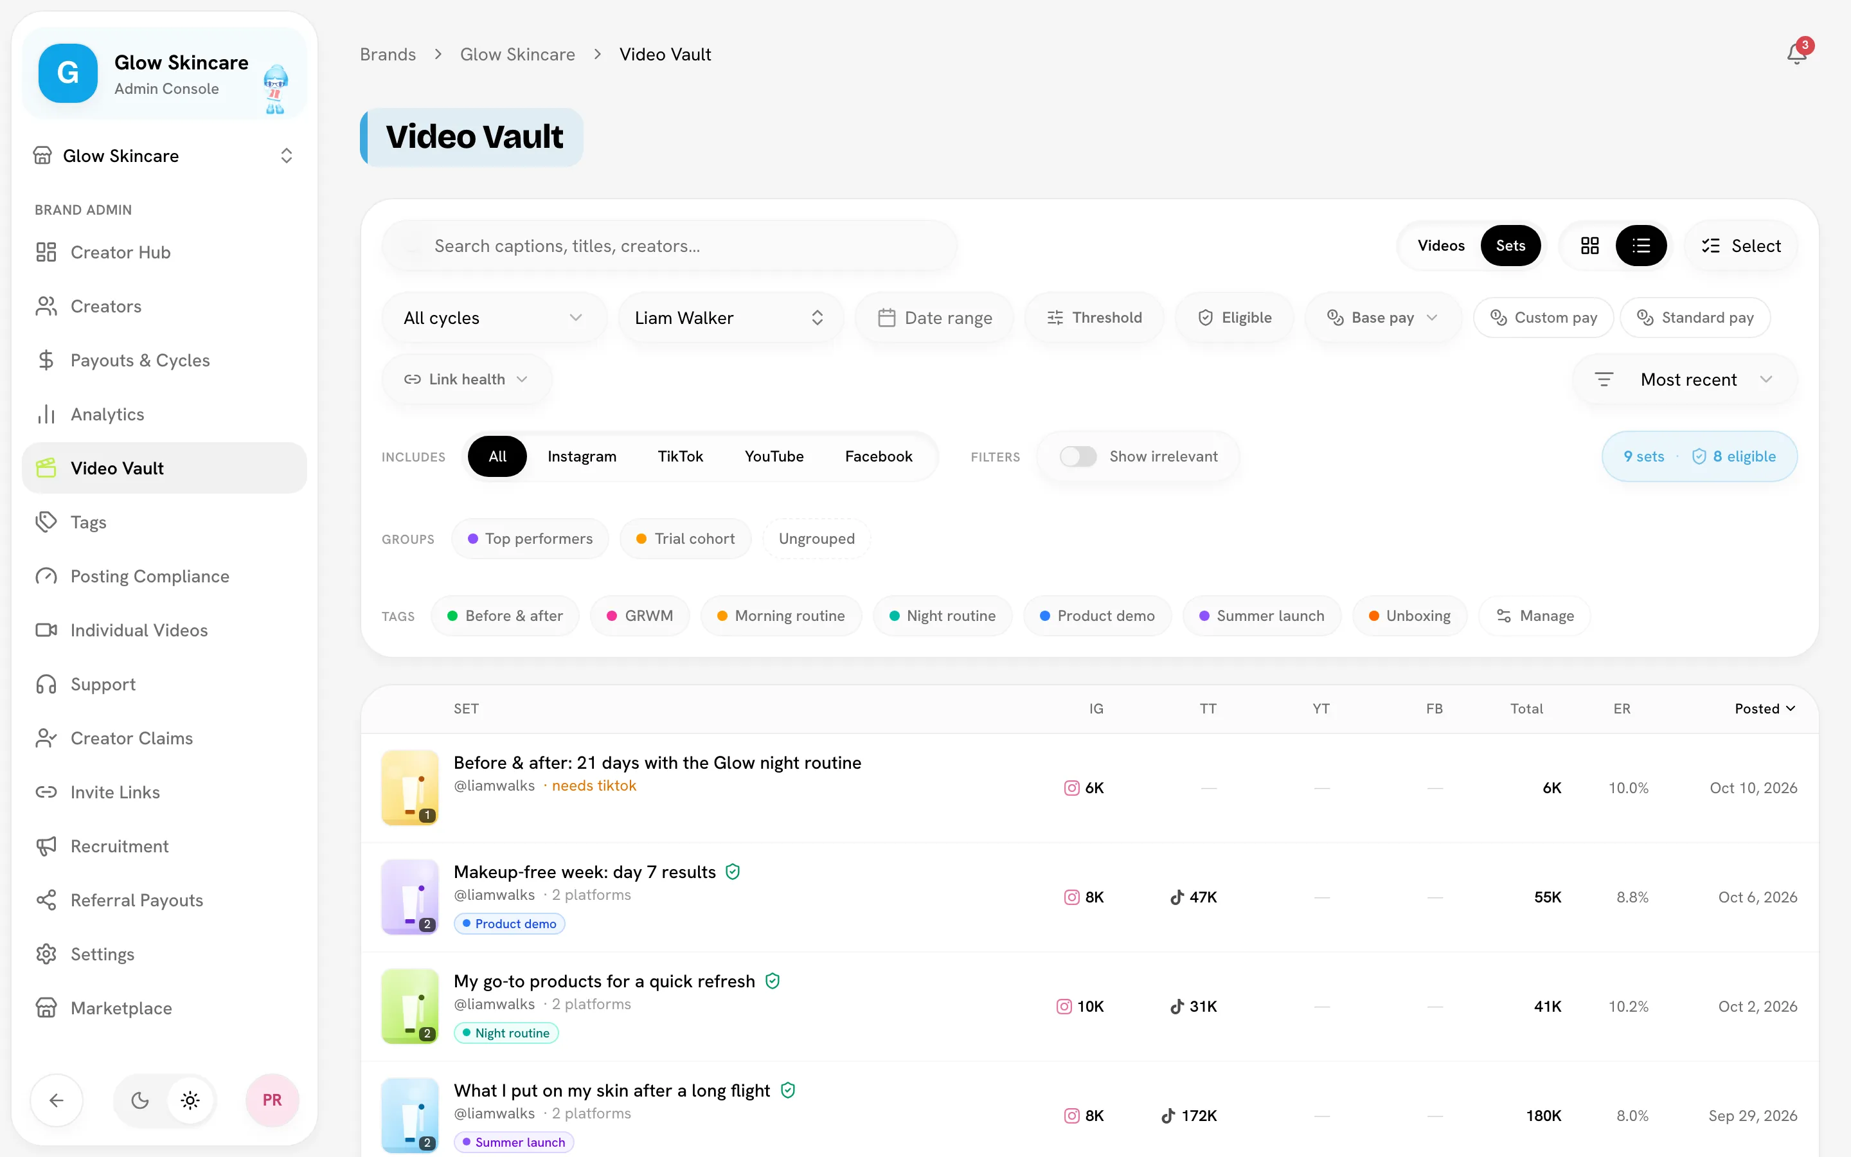Switch to the Videos tab
Viewport: 1851px width, 1157px height.
[x=1441, y=246]
